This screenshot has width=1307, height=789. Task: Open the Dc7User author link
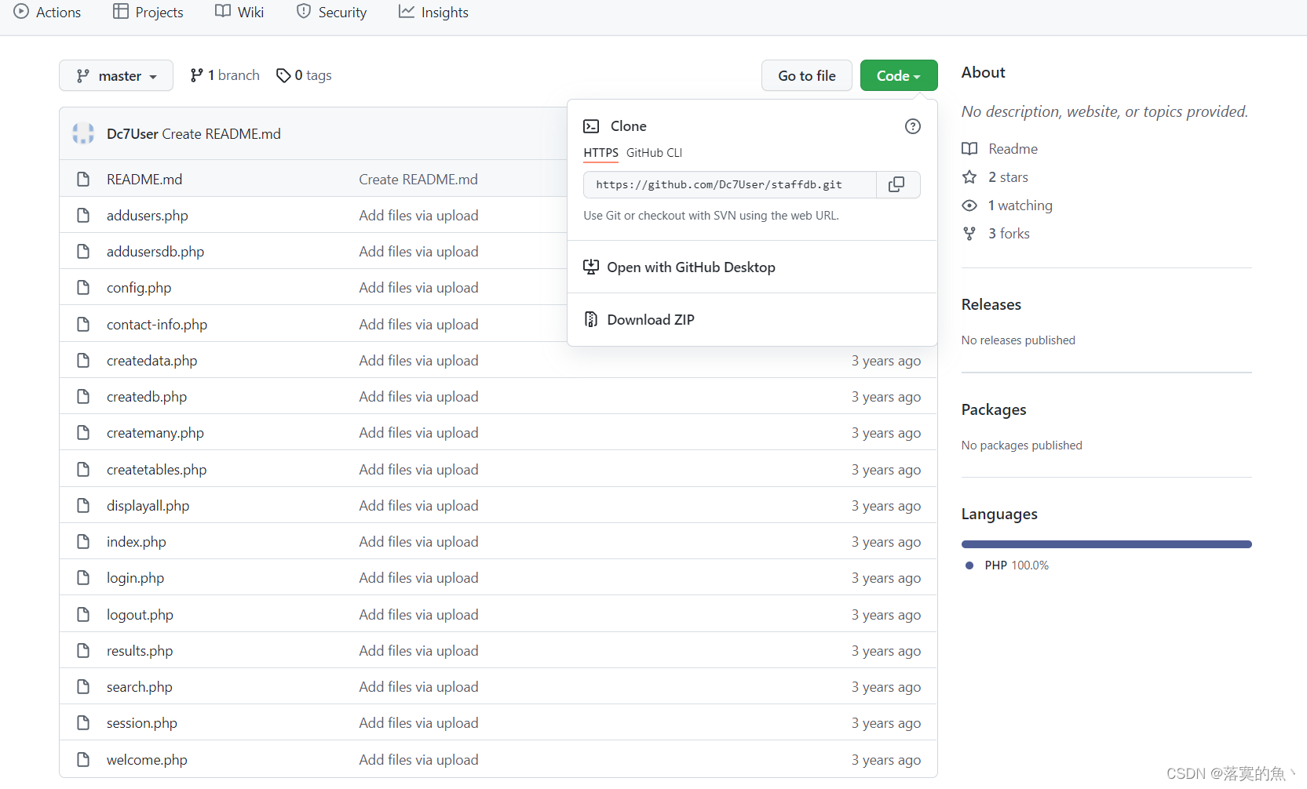click(133, 134)
